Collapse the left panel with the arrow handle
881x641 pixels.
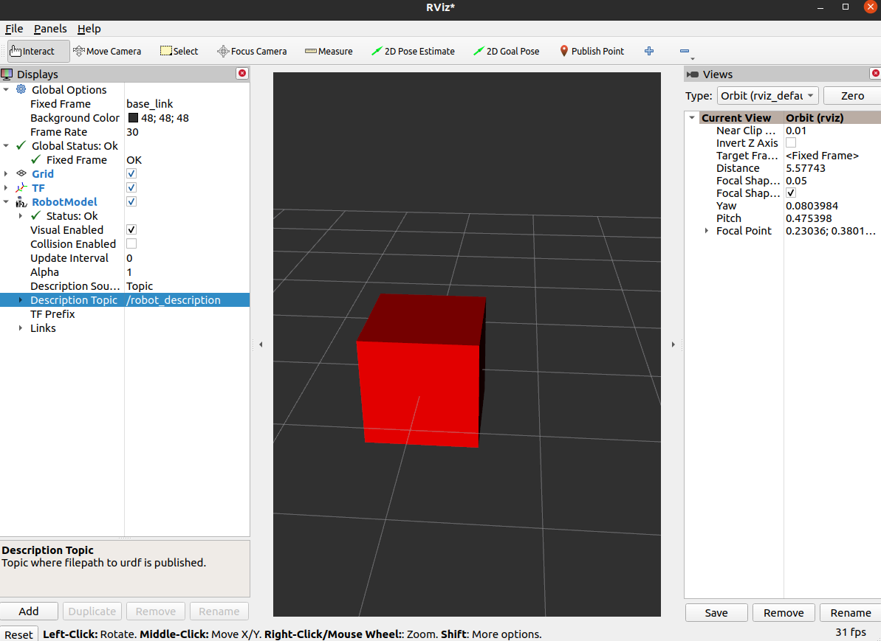click(x=261, y=344)
